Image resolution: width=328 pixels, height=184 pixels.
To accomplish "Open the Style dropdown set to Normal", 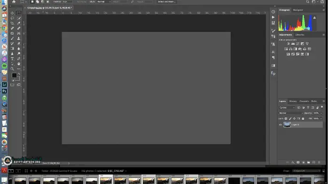I will 104,2.
